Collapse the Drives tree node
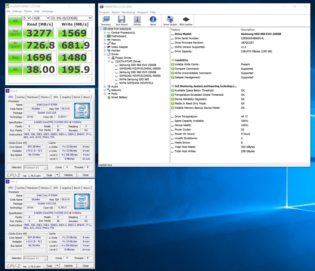This screenshot has width=315, height=271. click(105, 54)
